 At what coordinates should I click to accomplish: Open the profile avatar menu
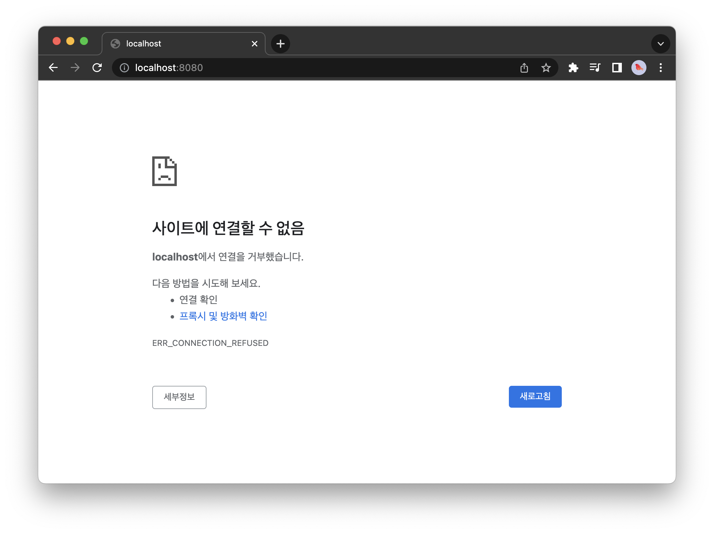tap(639, 68)
